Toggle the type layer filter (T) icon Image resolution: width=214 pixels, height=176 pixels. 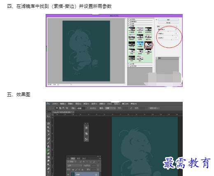[87, 162]
